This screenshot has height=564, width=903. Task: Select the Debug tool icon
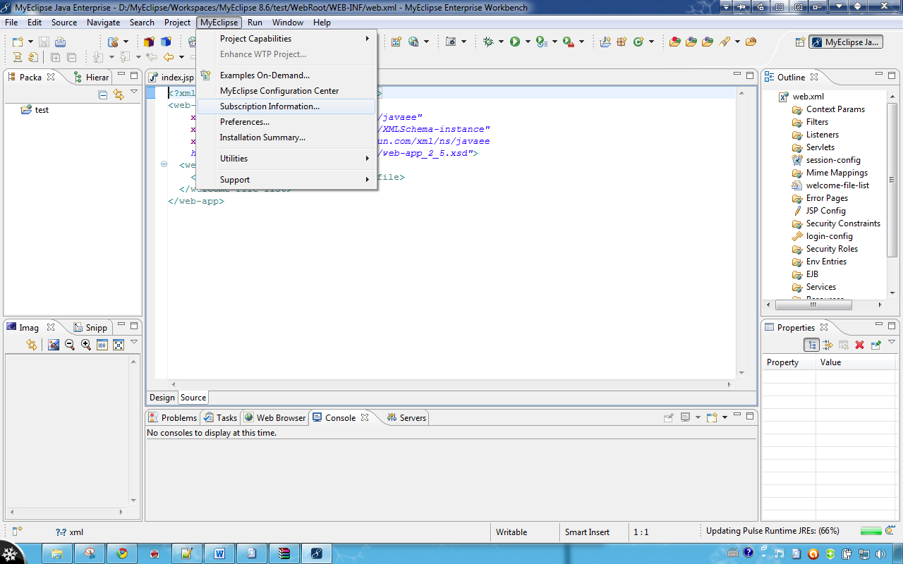[x=489, y=42]
